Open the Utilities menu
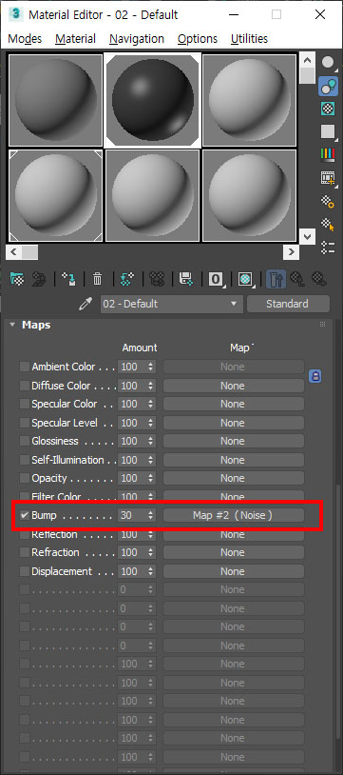Viewport: 343px width, 775px height. 249,38
